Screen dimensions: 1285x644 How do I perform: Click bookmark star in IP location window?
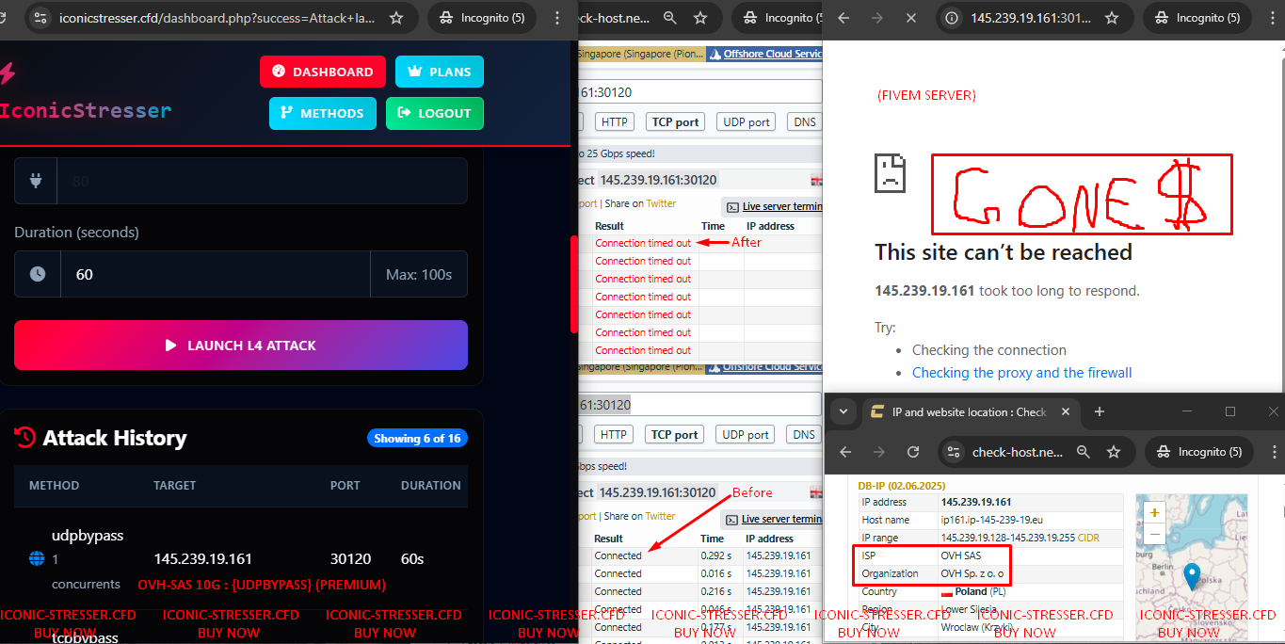[x=1114, y=452]
